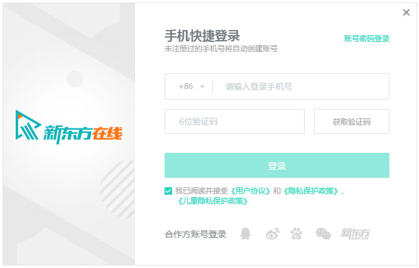Open the 《用户协议》 link
The width and height of the screenshot is (419, 268).
pyautogui.click(x=251, y=190)
